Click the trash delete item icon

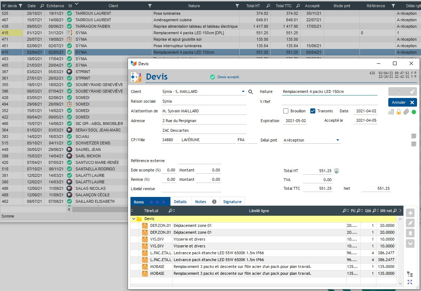[x=410, y=233]
